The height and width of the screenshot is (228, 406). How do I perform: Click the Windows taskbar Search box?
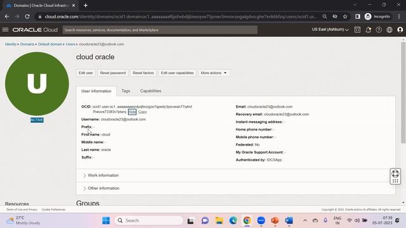coord(149,220)
